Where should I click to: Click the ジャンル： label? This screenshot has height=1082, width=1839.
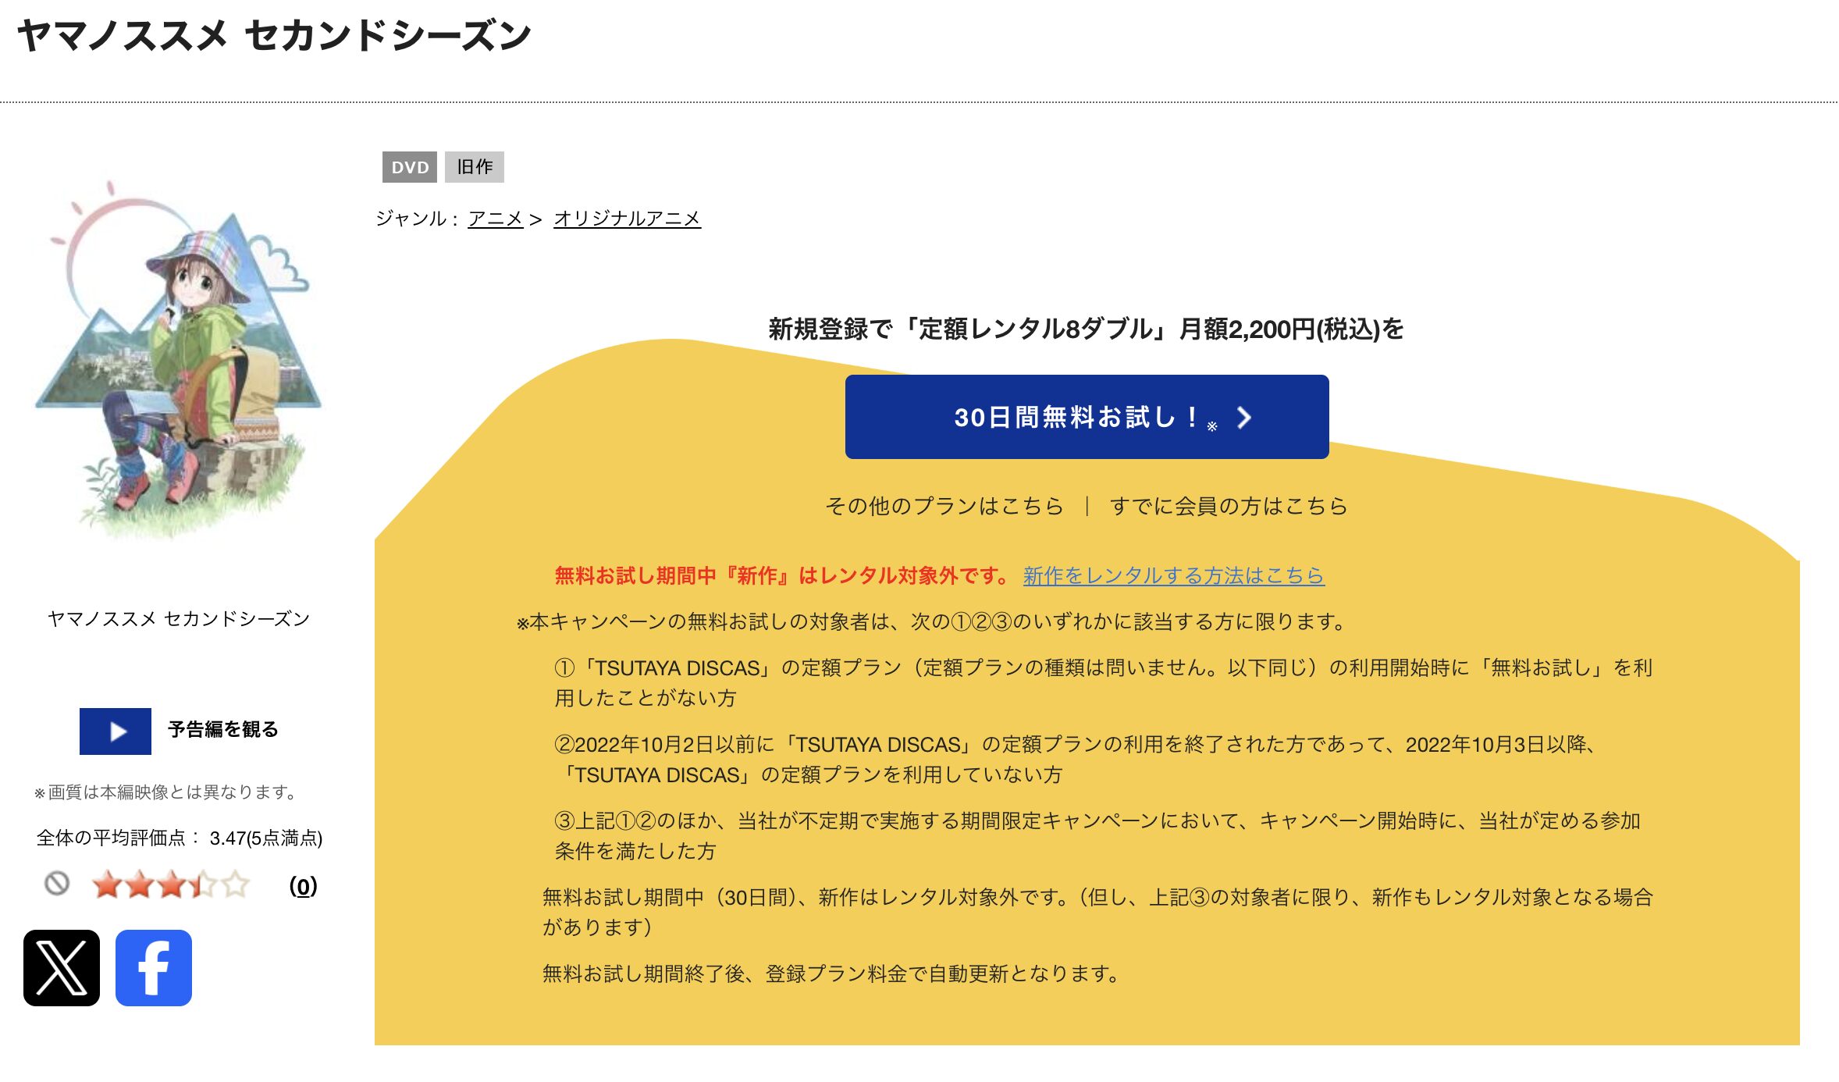418,219
